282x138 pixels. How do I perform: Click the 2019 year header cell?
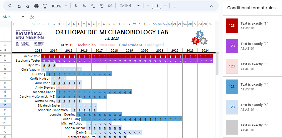(129, 50)
